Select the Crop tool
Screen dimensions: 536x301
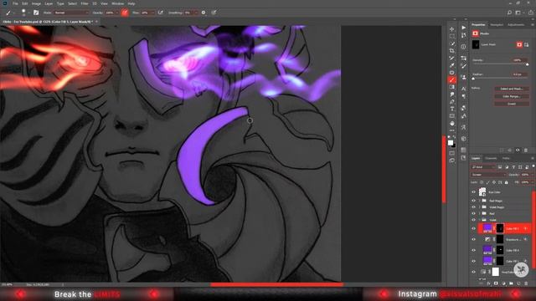click(452, 51)
